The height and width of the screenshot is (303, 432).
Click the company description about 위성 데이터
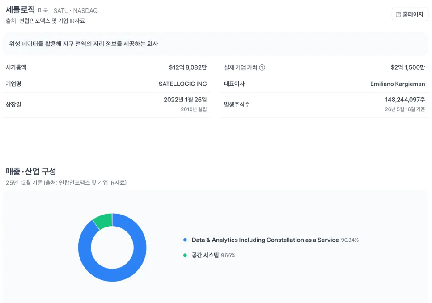tap(83, 44)
